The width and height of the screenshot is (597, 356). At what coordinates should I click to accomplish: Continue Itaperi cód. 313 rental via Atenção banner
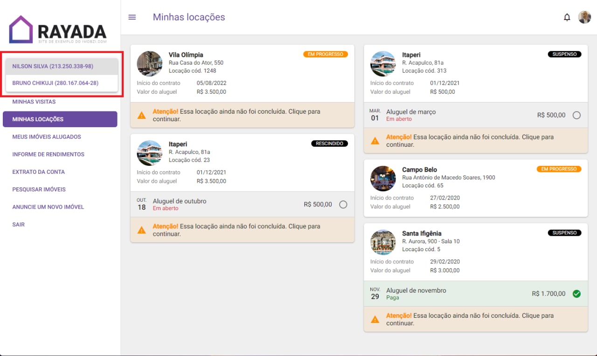(x=476, y=141)
